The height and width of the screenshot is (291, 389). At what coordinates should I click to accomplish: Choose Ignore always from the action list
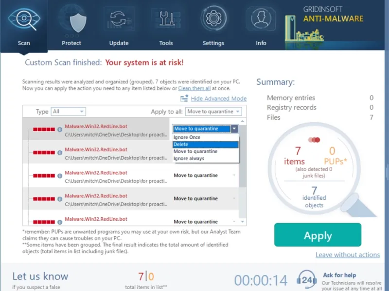pos(205,159)
